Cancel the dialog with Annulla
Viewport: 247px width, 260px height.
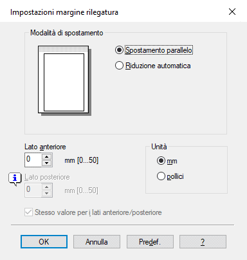click(x=96, y=242)
